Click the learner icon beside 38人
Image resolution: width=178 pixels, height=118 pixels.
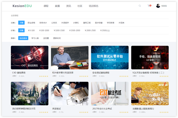pos(100,112)
